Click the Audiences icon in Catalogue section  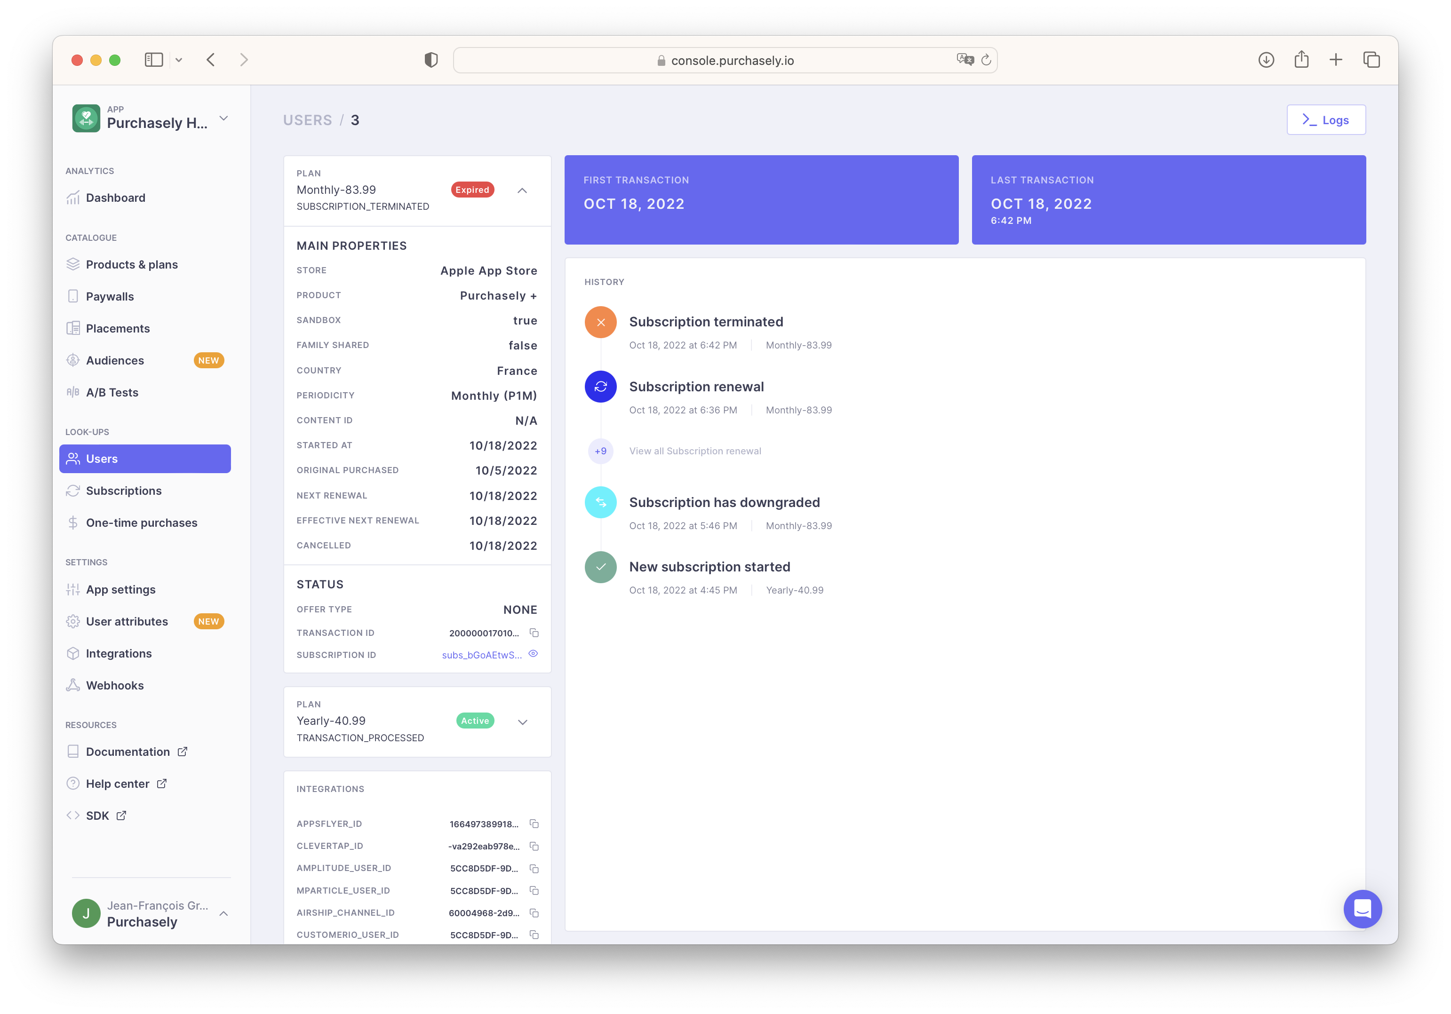pos(73,360)
